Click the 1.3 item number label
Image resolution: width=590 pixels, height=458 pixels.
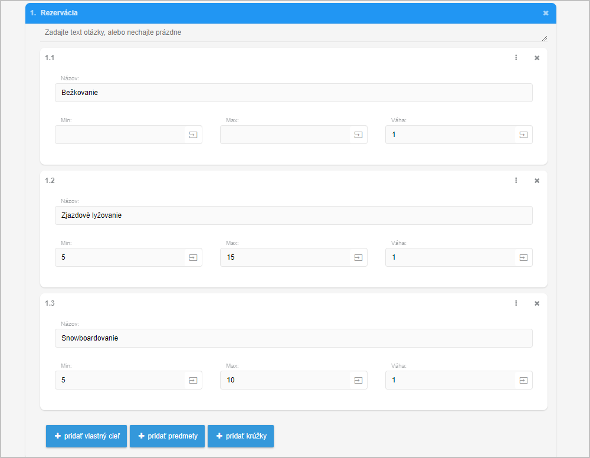pyautogui.click(x=50, y=303)
